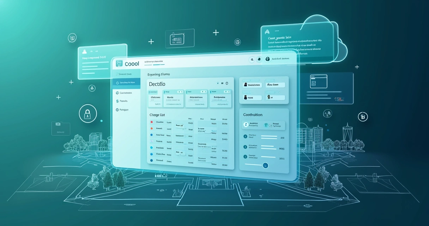The image size is (429, 226).
Task: Toggle the switch on the first Decutio stat card
Action: click(x=153, y=92)
